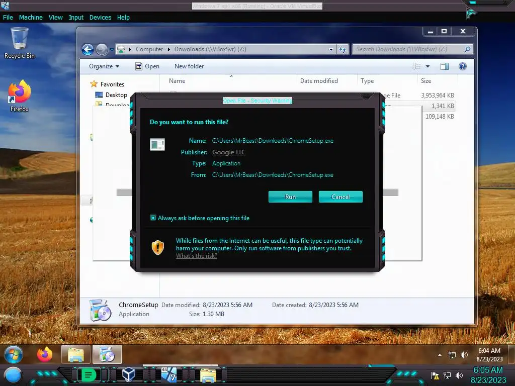Click the file icon in security dialog
515x386 pixels.
point(157,144)
